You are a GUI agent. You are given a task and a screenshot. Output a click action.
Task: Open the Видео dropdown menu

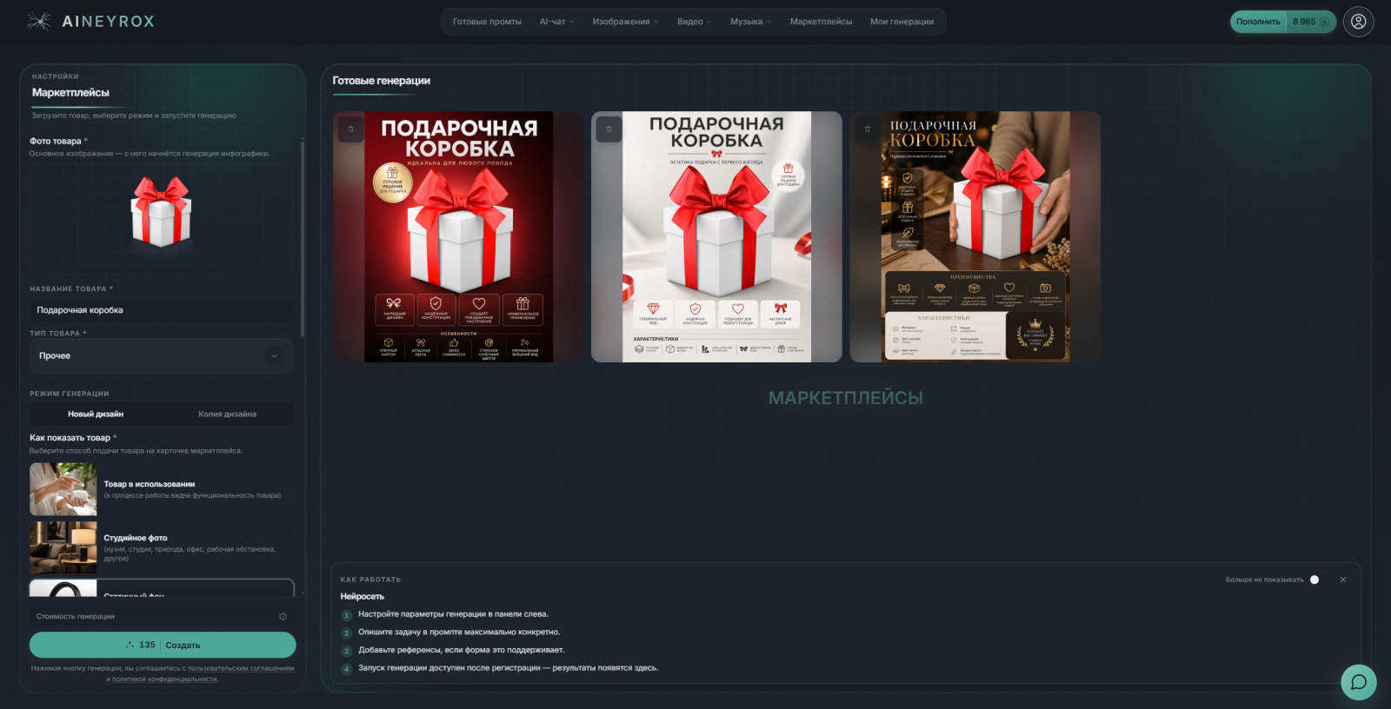coord(694,22)
